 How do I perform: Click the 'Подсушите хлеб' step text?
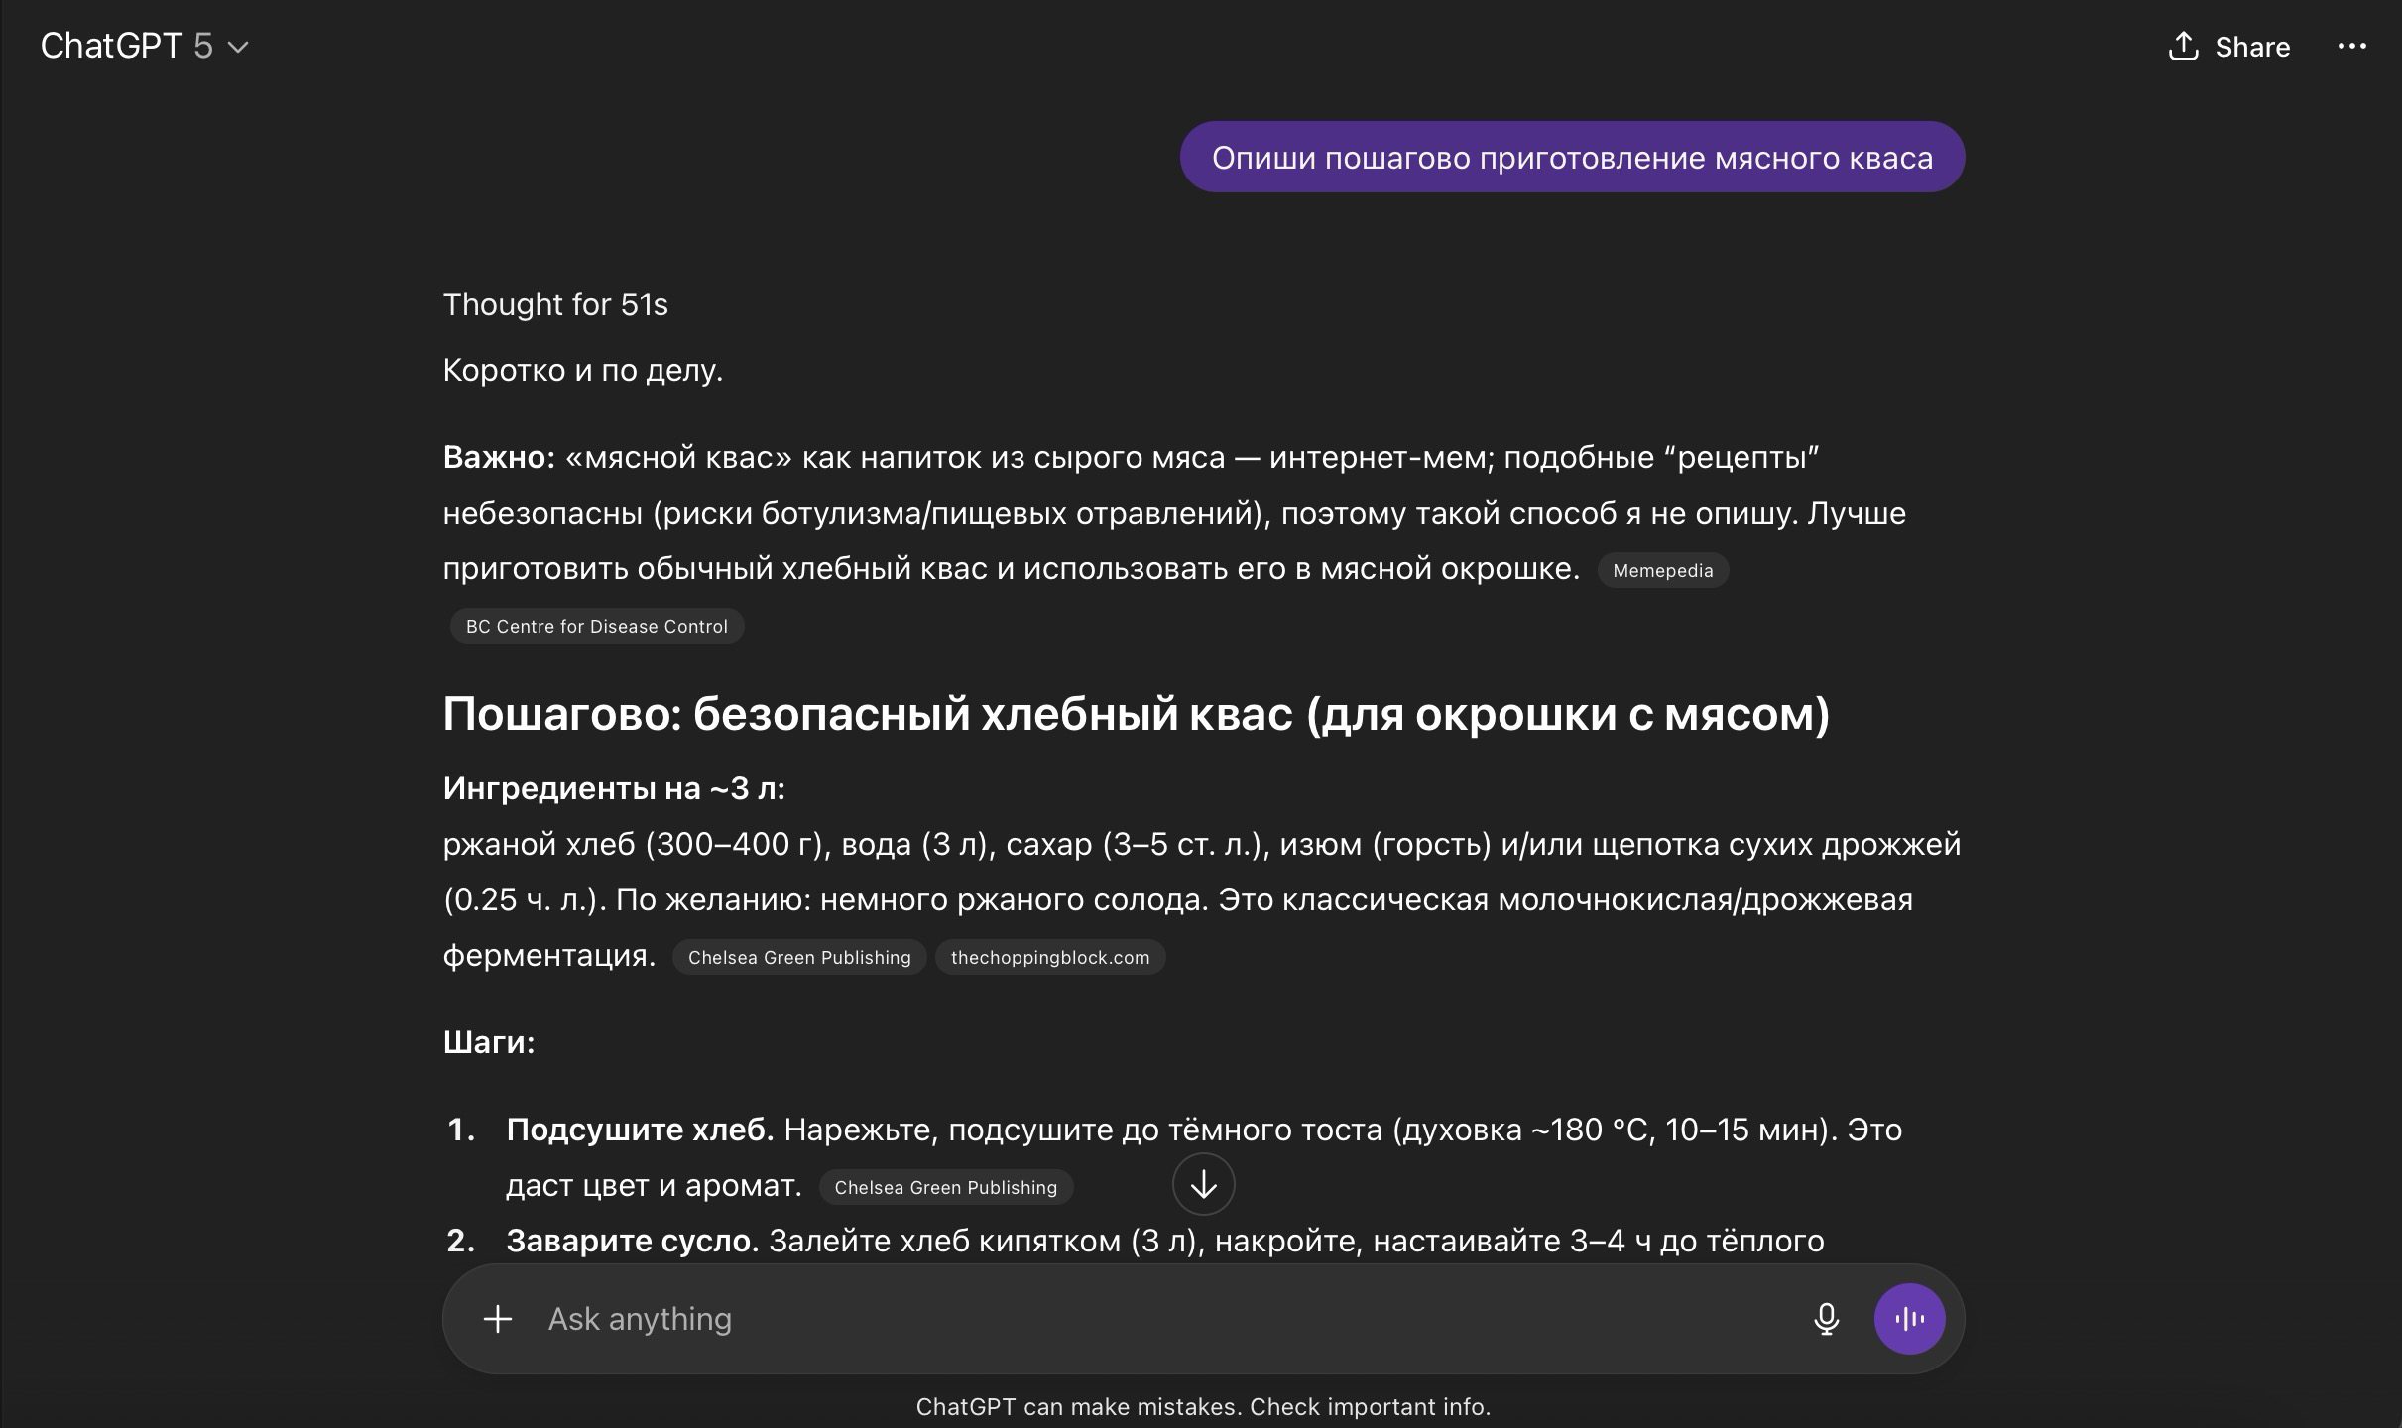click(x=640, y=1130)
